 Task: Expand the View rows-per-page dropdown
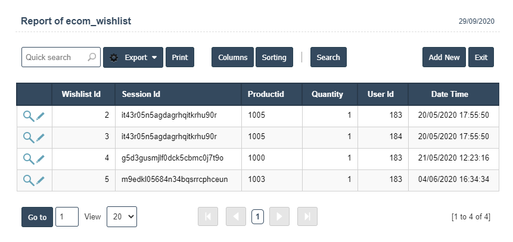pos(122,217)
